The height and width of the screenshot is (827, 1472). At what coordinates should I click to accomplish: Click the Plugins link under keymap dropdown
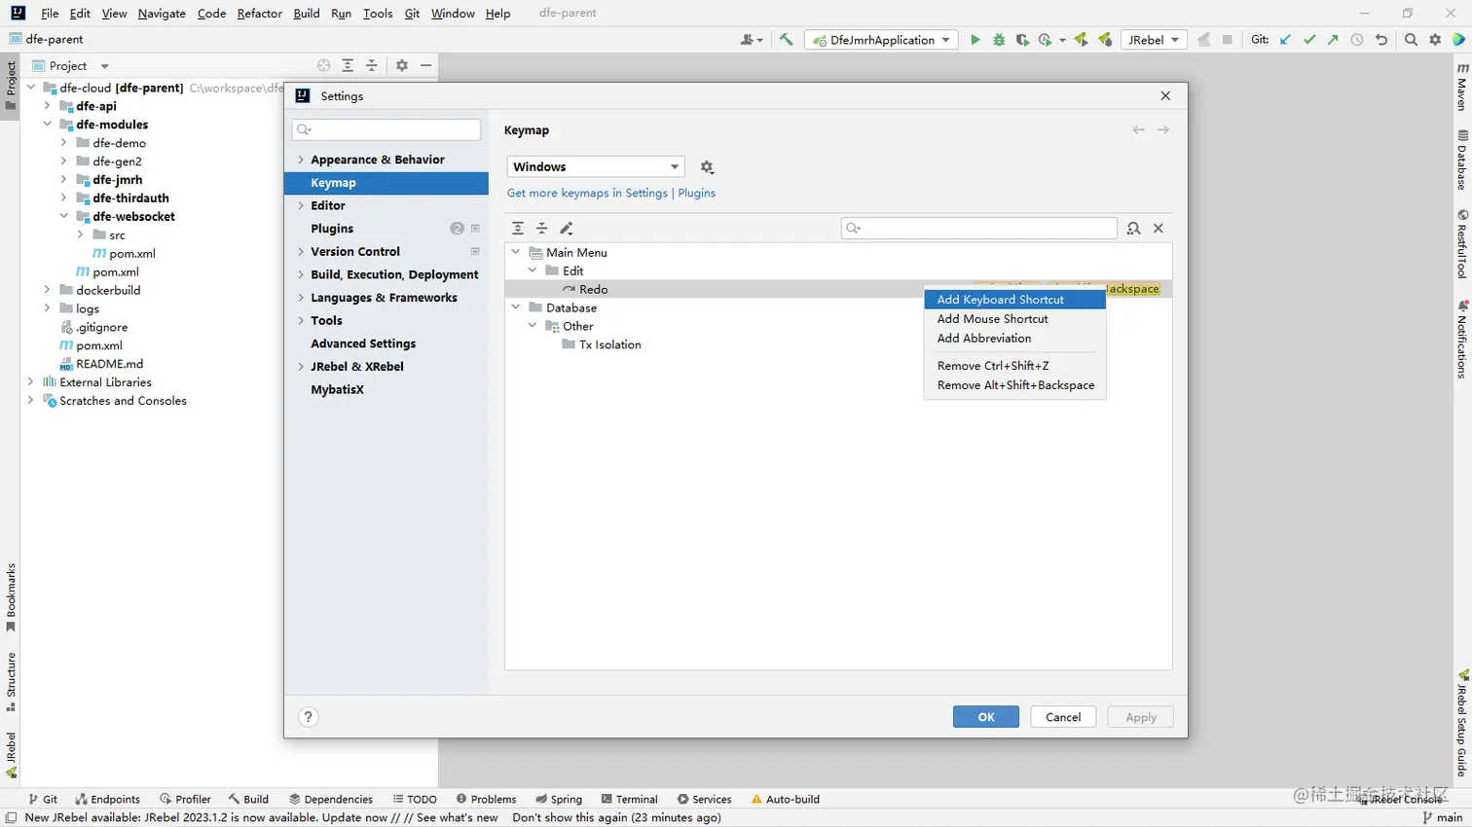[697, 193]
